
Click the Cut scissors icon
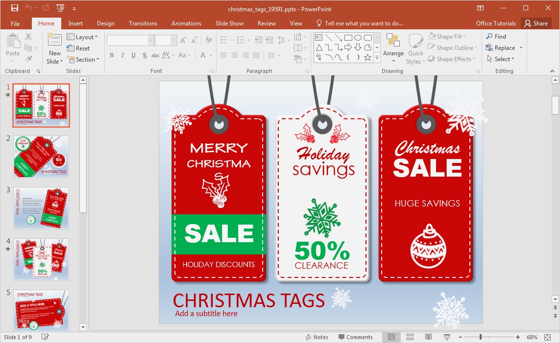coord(28,37)
